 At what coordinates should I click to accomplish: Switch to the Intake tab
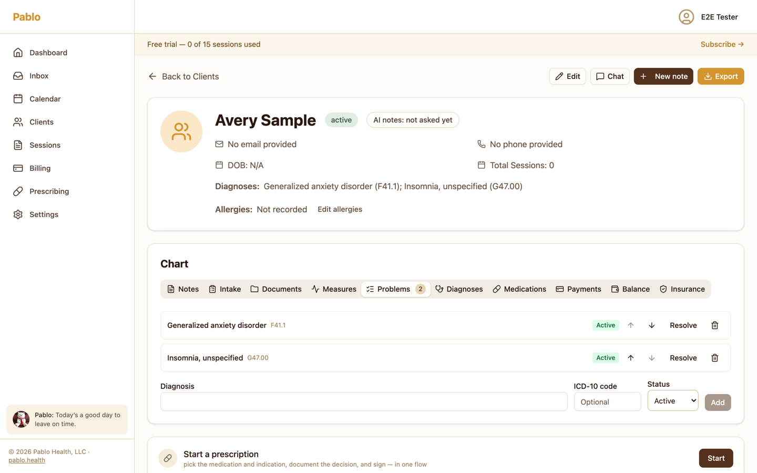tap(225, 289)
